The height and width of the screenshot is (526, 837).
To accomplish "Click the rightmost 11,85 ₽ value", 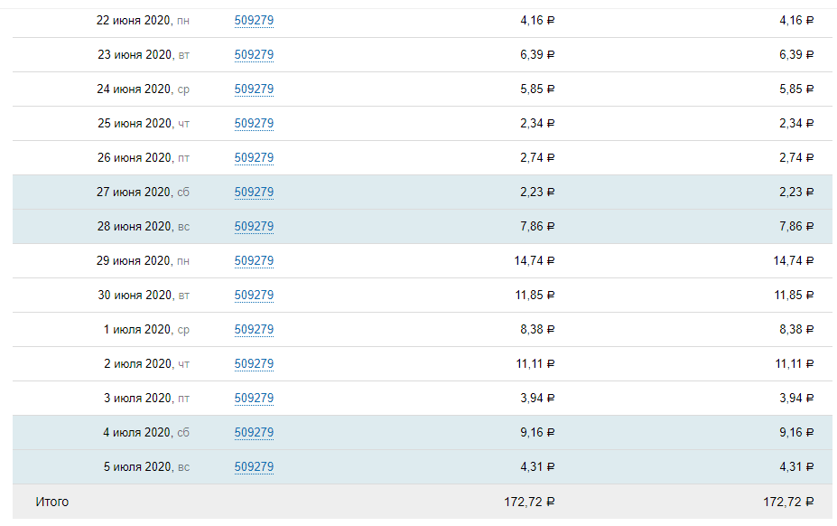I will 794,296.
